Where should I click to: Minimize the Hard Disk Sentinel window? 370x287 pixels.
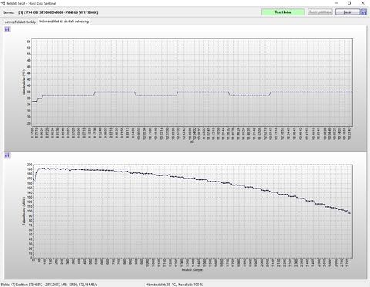tap(337, 3)
